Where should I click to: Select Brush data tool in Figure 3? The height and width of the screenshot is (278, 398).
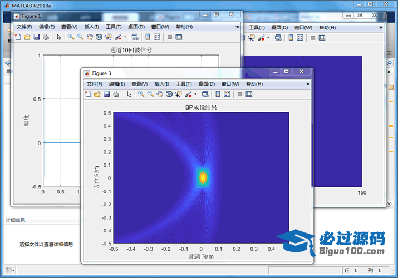188,95
